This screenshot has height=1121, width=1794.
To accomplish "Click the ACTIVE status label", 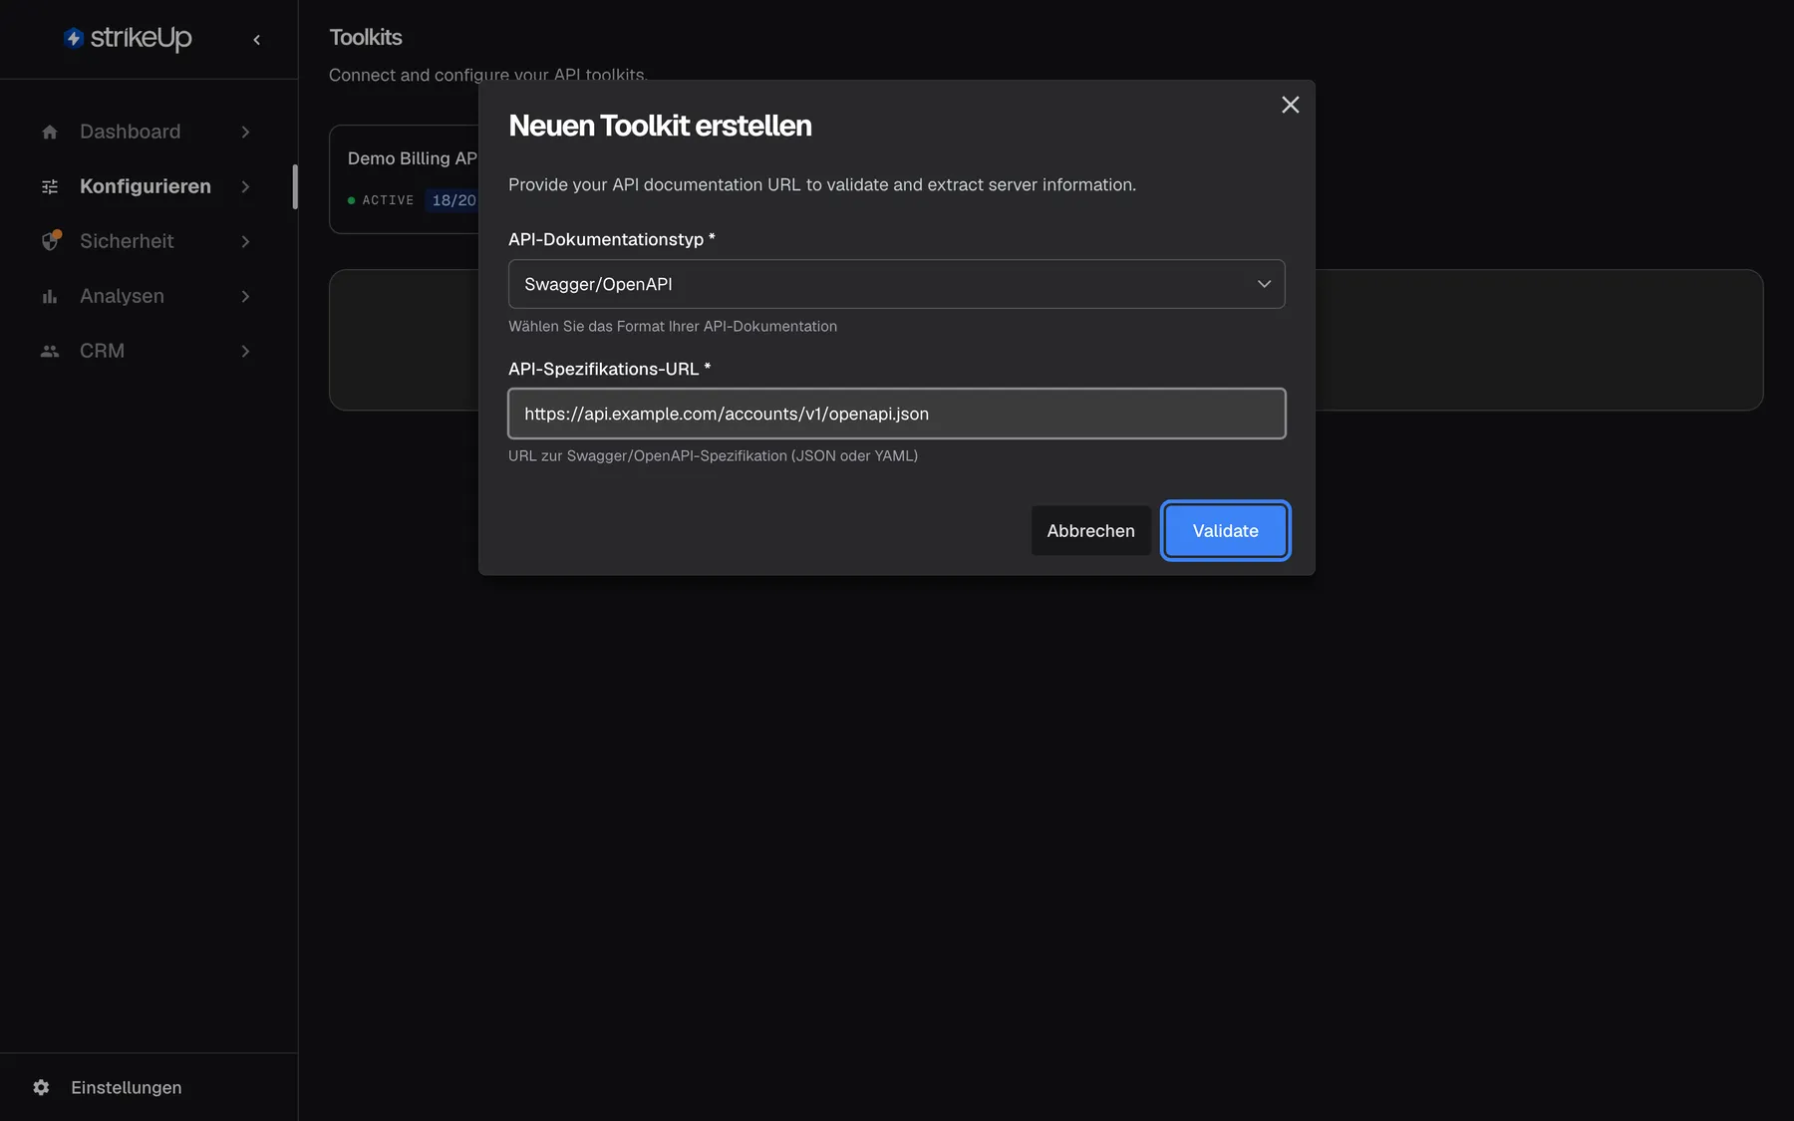I will [388, 200].
